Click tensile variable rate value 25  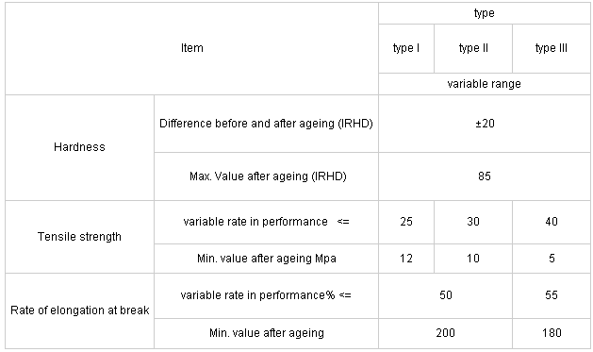pyautogui.click(x=406, y=222)
